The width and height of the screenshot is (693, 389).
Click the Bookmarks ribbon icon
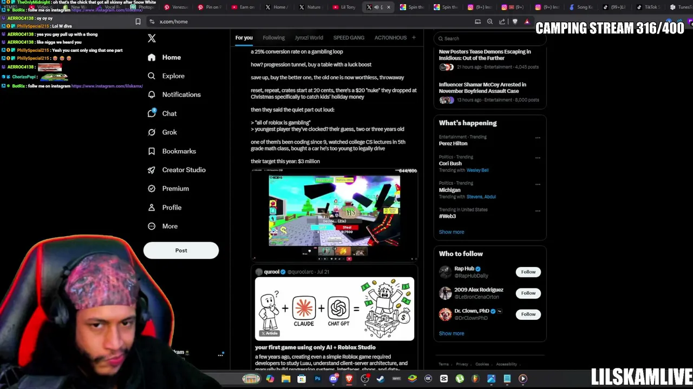tap(152, 151)
